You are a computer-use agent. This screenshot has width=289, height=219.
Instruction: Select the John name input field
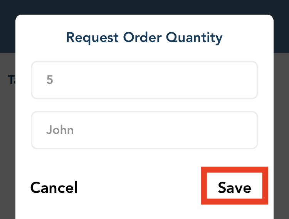pyautogui.click(x=144, y=130)
